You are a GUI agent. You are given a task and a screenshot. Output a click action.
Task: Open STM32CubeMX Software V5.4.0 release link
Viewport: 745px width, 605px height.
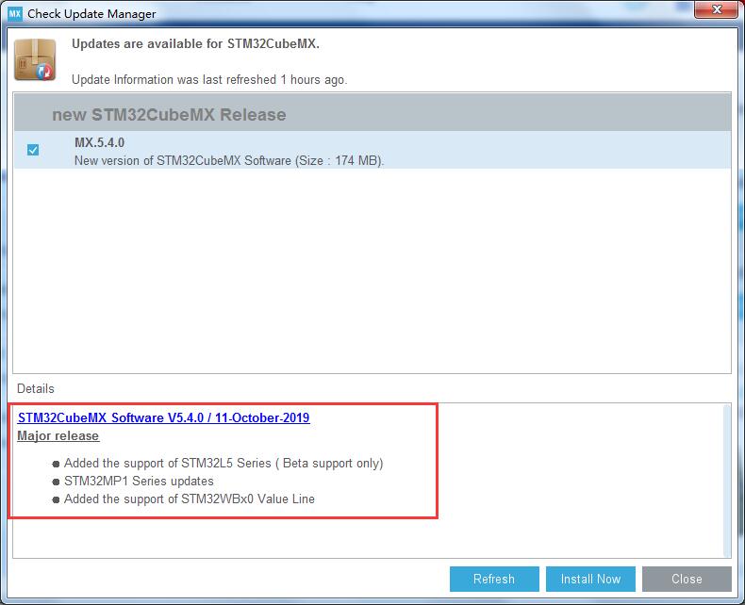click(x=163, y=417)
